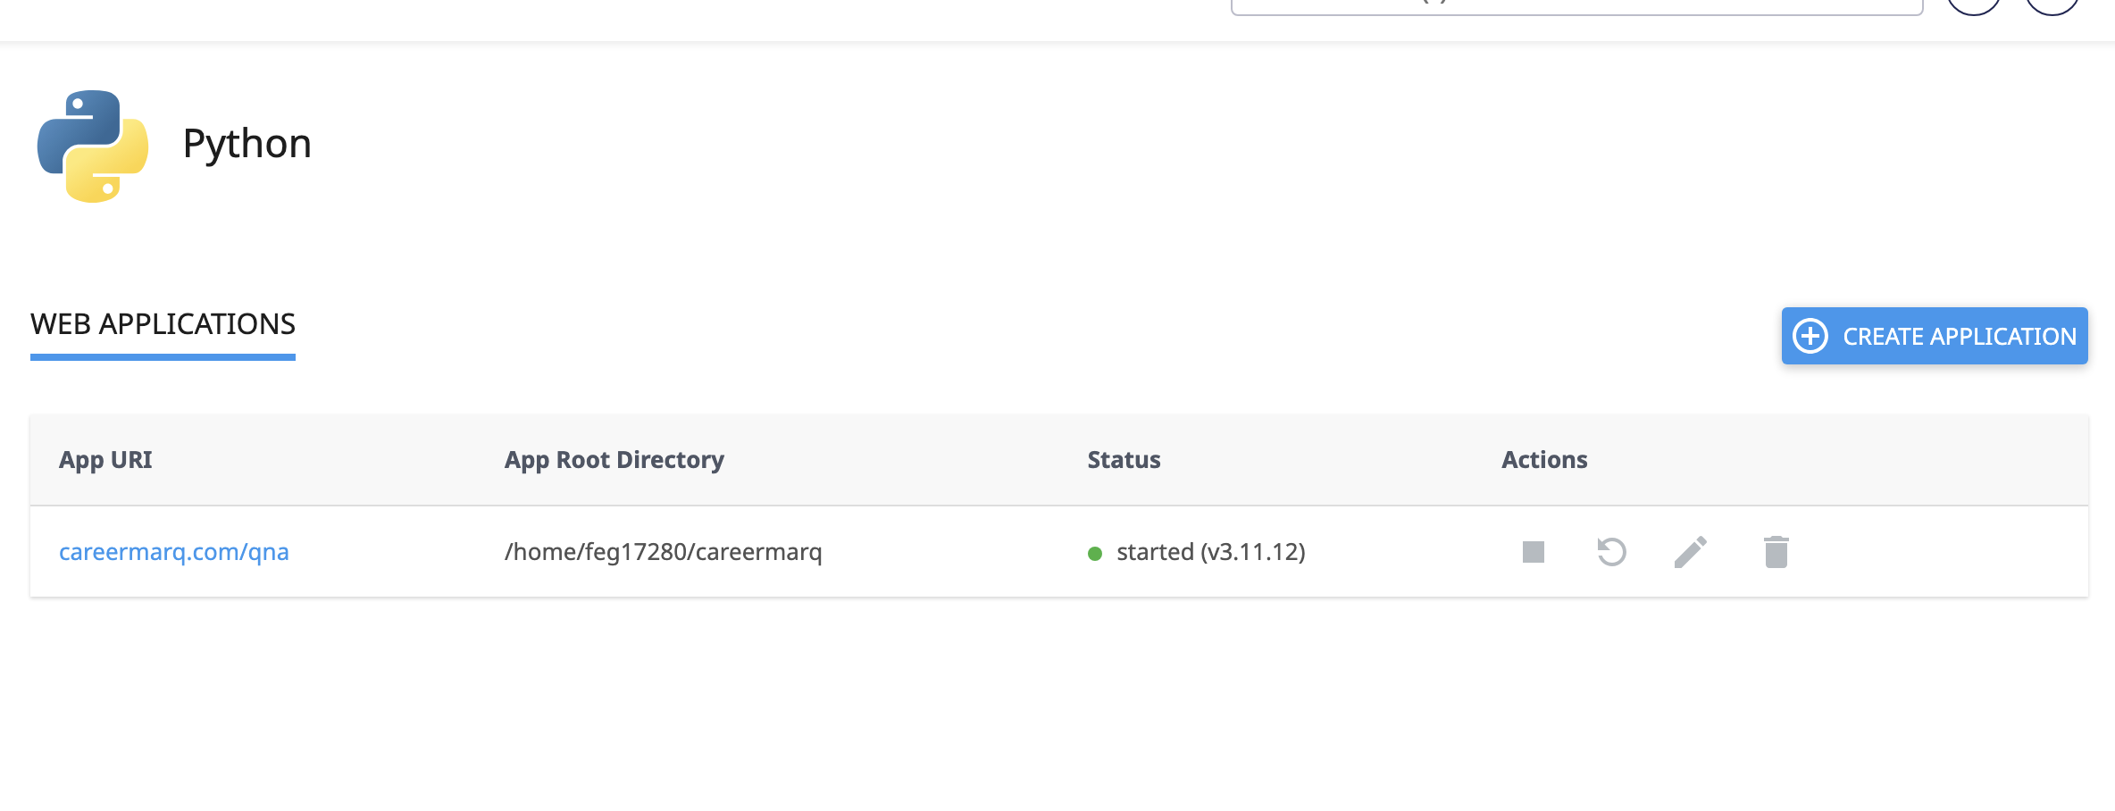Click the Status column header
Image resolution: width=2115 pixels, height=811 pixels.
click(1124, 460)
